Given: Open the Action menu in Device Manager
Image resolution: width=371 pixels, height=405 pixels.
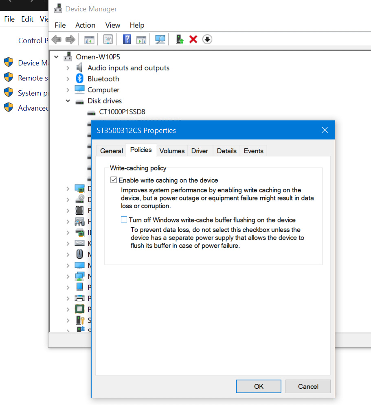Looking at the screenshot, I should (86, 25).
